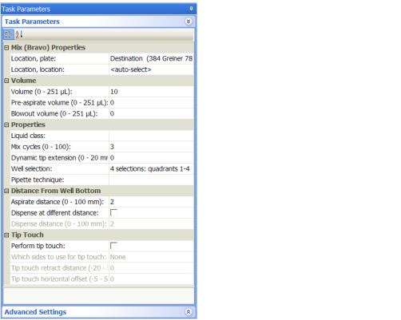The width and height of the screenshot is (401, 320).
Task: Toggle the Dispense at different distance checkbox
Action: click(x=113, y=213)
